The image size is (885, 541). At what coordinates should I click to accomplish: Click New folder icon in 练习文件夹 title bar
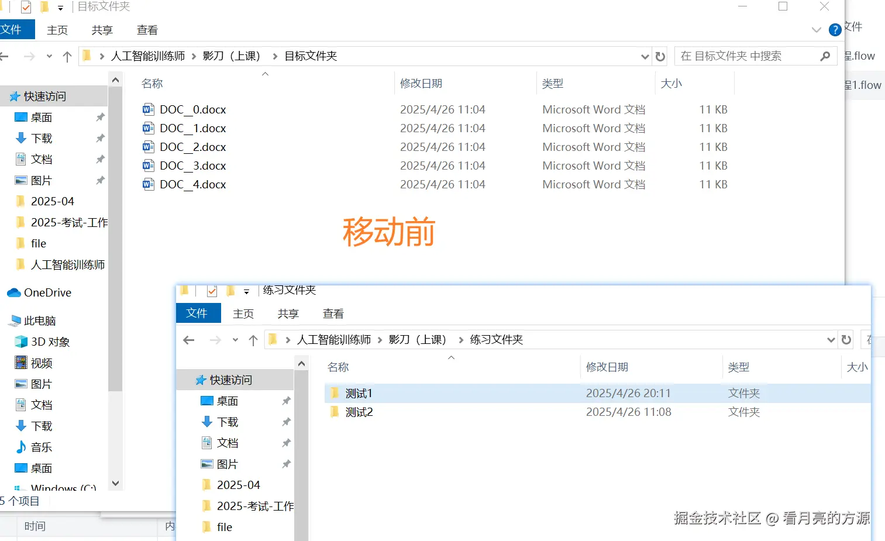click(x=231, y=291)
